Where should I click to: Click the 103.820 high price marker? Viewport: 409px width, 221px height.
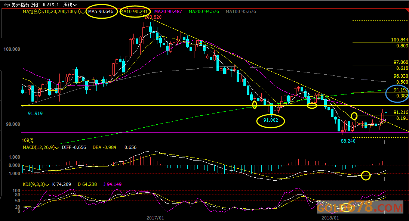pos(153,17)
